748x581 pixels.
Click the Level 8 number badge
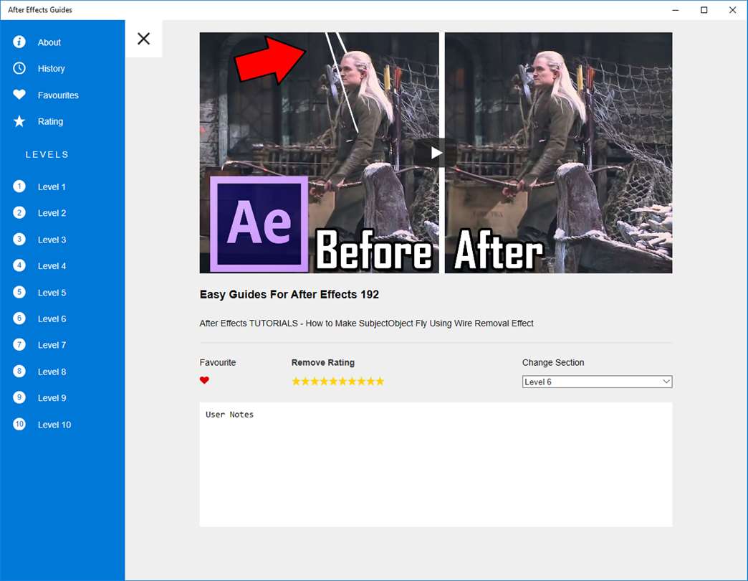click(19, 371)
